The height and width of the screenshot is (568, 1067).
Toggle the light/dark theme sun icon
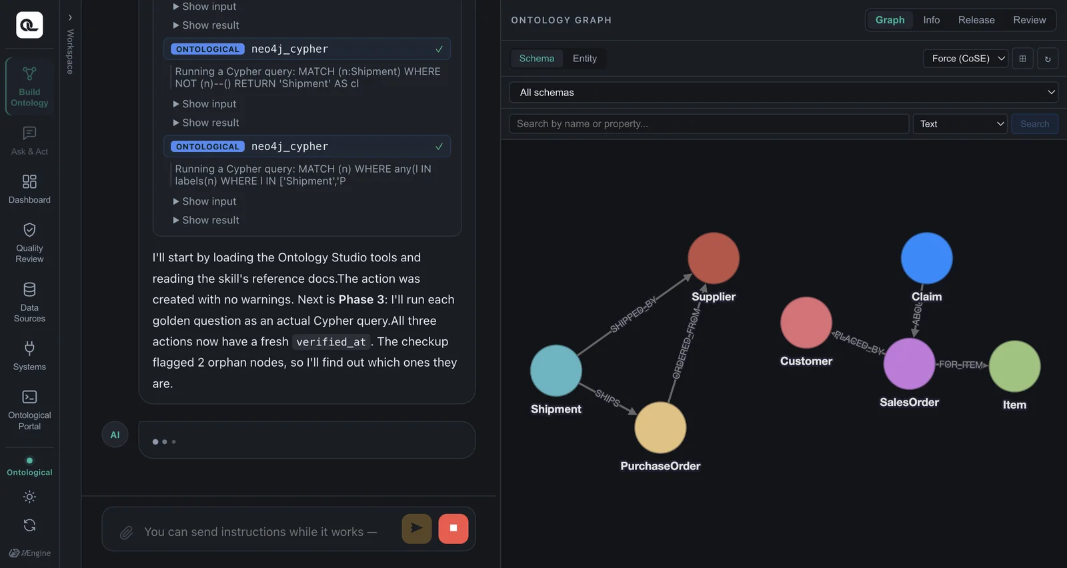(x=29, y=497)
